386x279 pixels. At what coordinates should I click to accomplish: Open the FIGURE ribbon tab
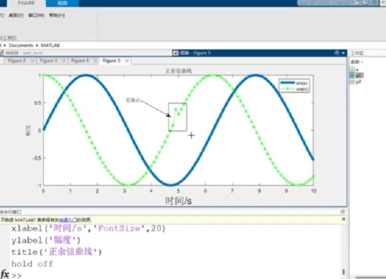click(26, 3)
